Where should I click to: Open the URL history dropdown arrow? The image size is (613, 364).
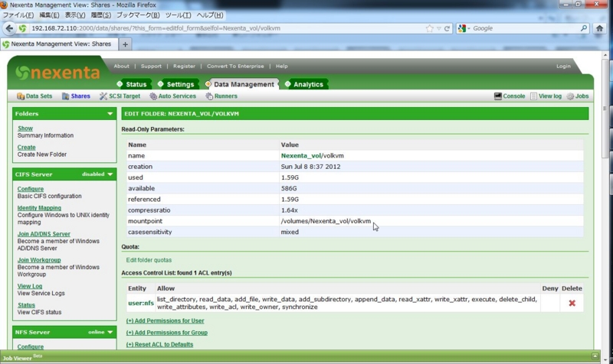(438, 28)
